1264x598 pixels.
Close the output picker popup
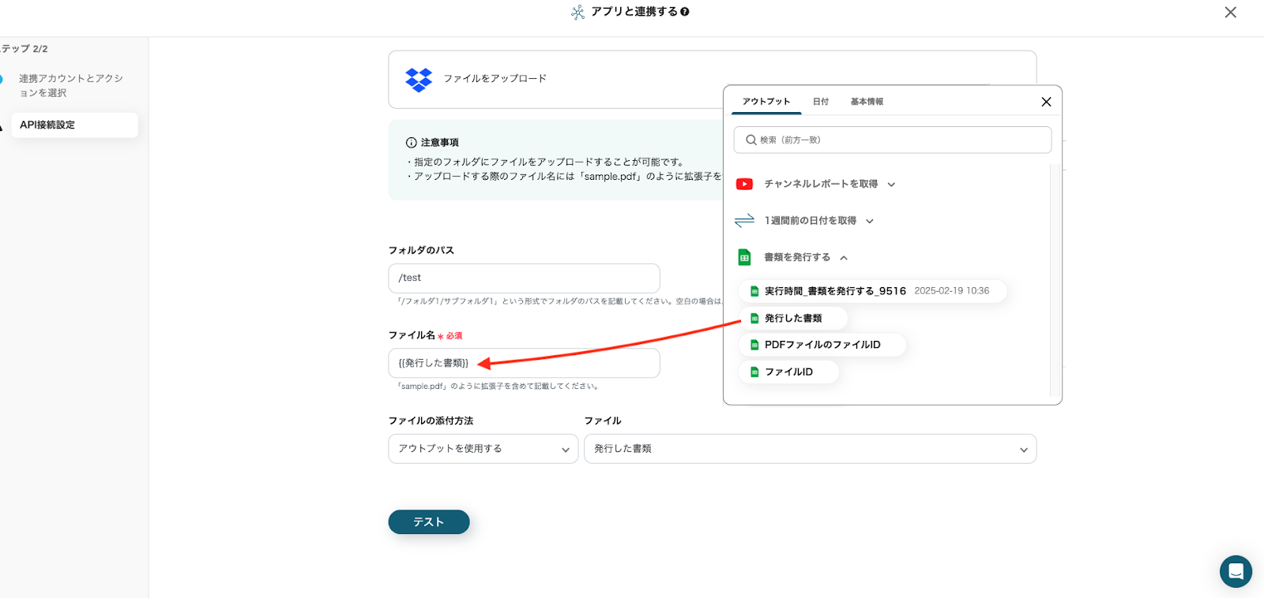(x=1046, y=102)
